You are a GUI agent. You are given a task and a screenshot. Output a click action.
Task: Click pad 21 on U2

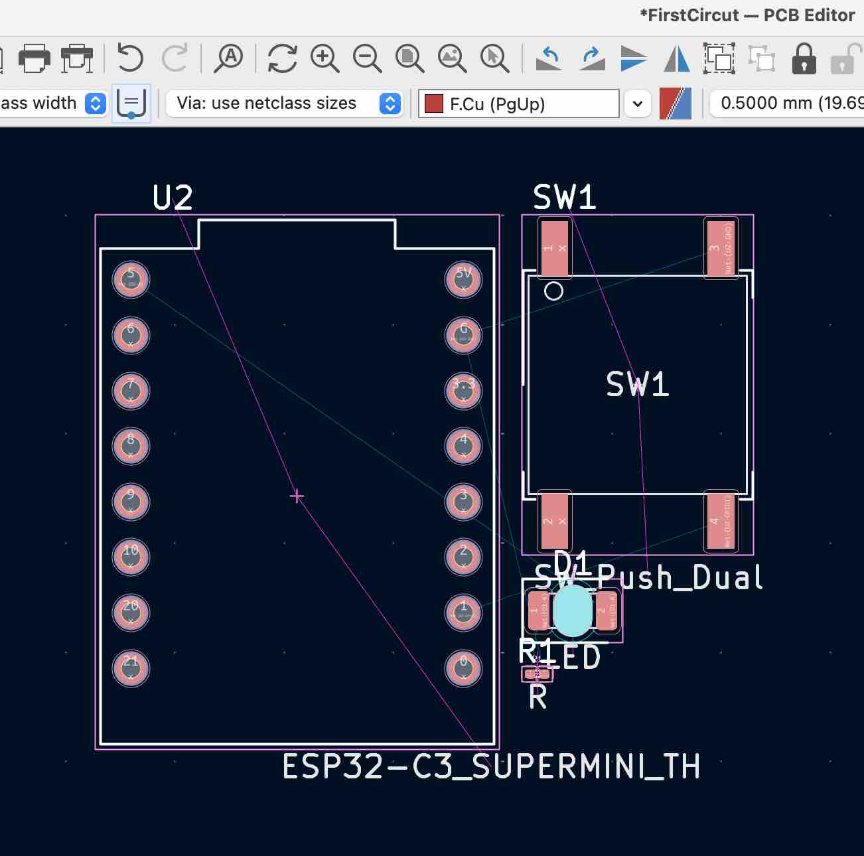coord(131,668)
